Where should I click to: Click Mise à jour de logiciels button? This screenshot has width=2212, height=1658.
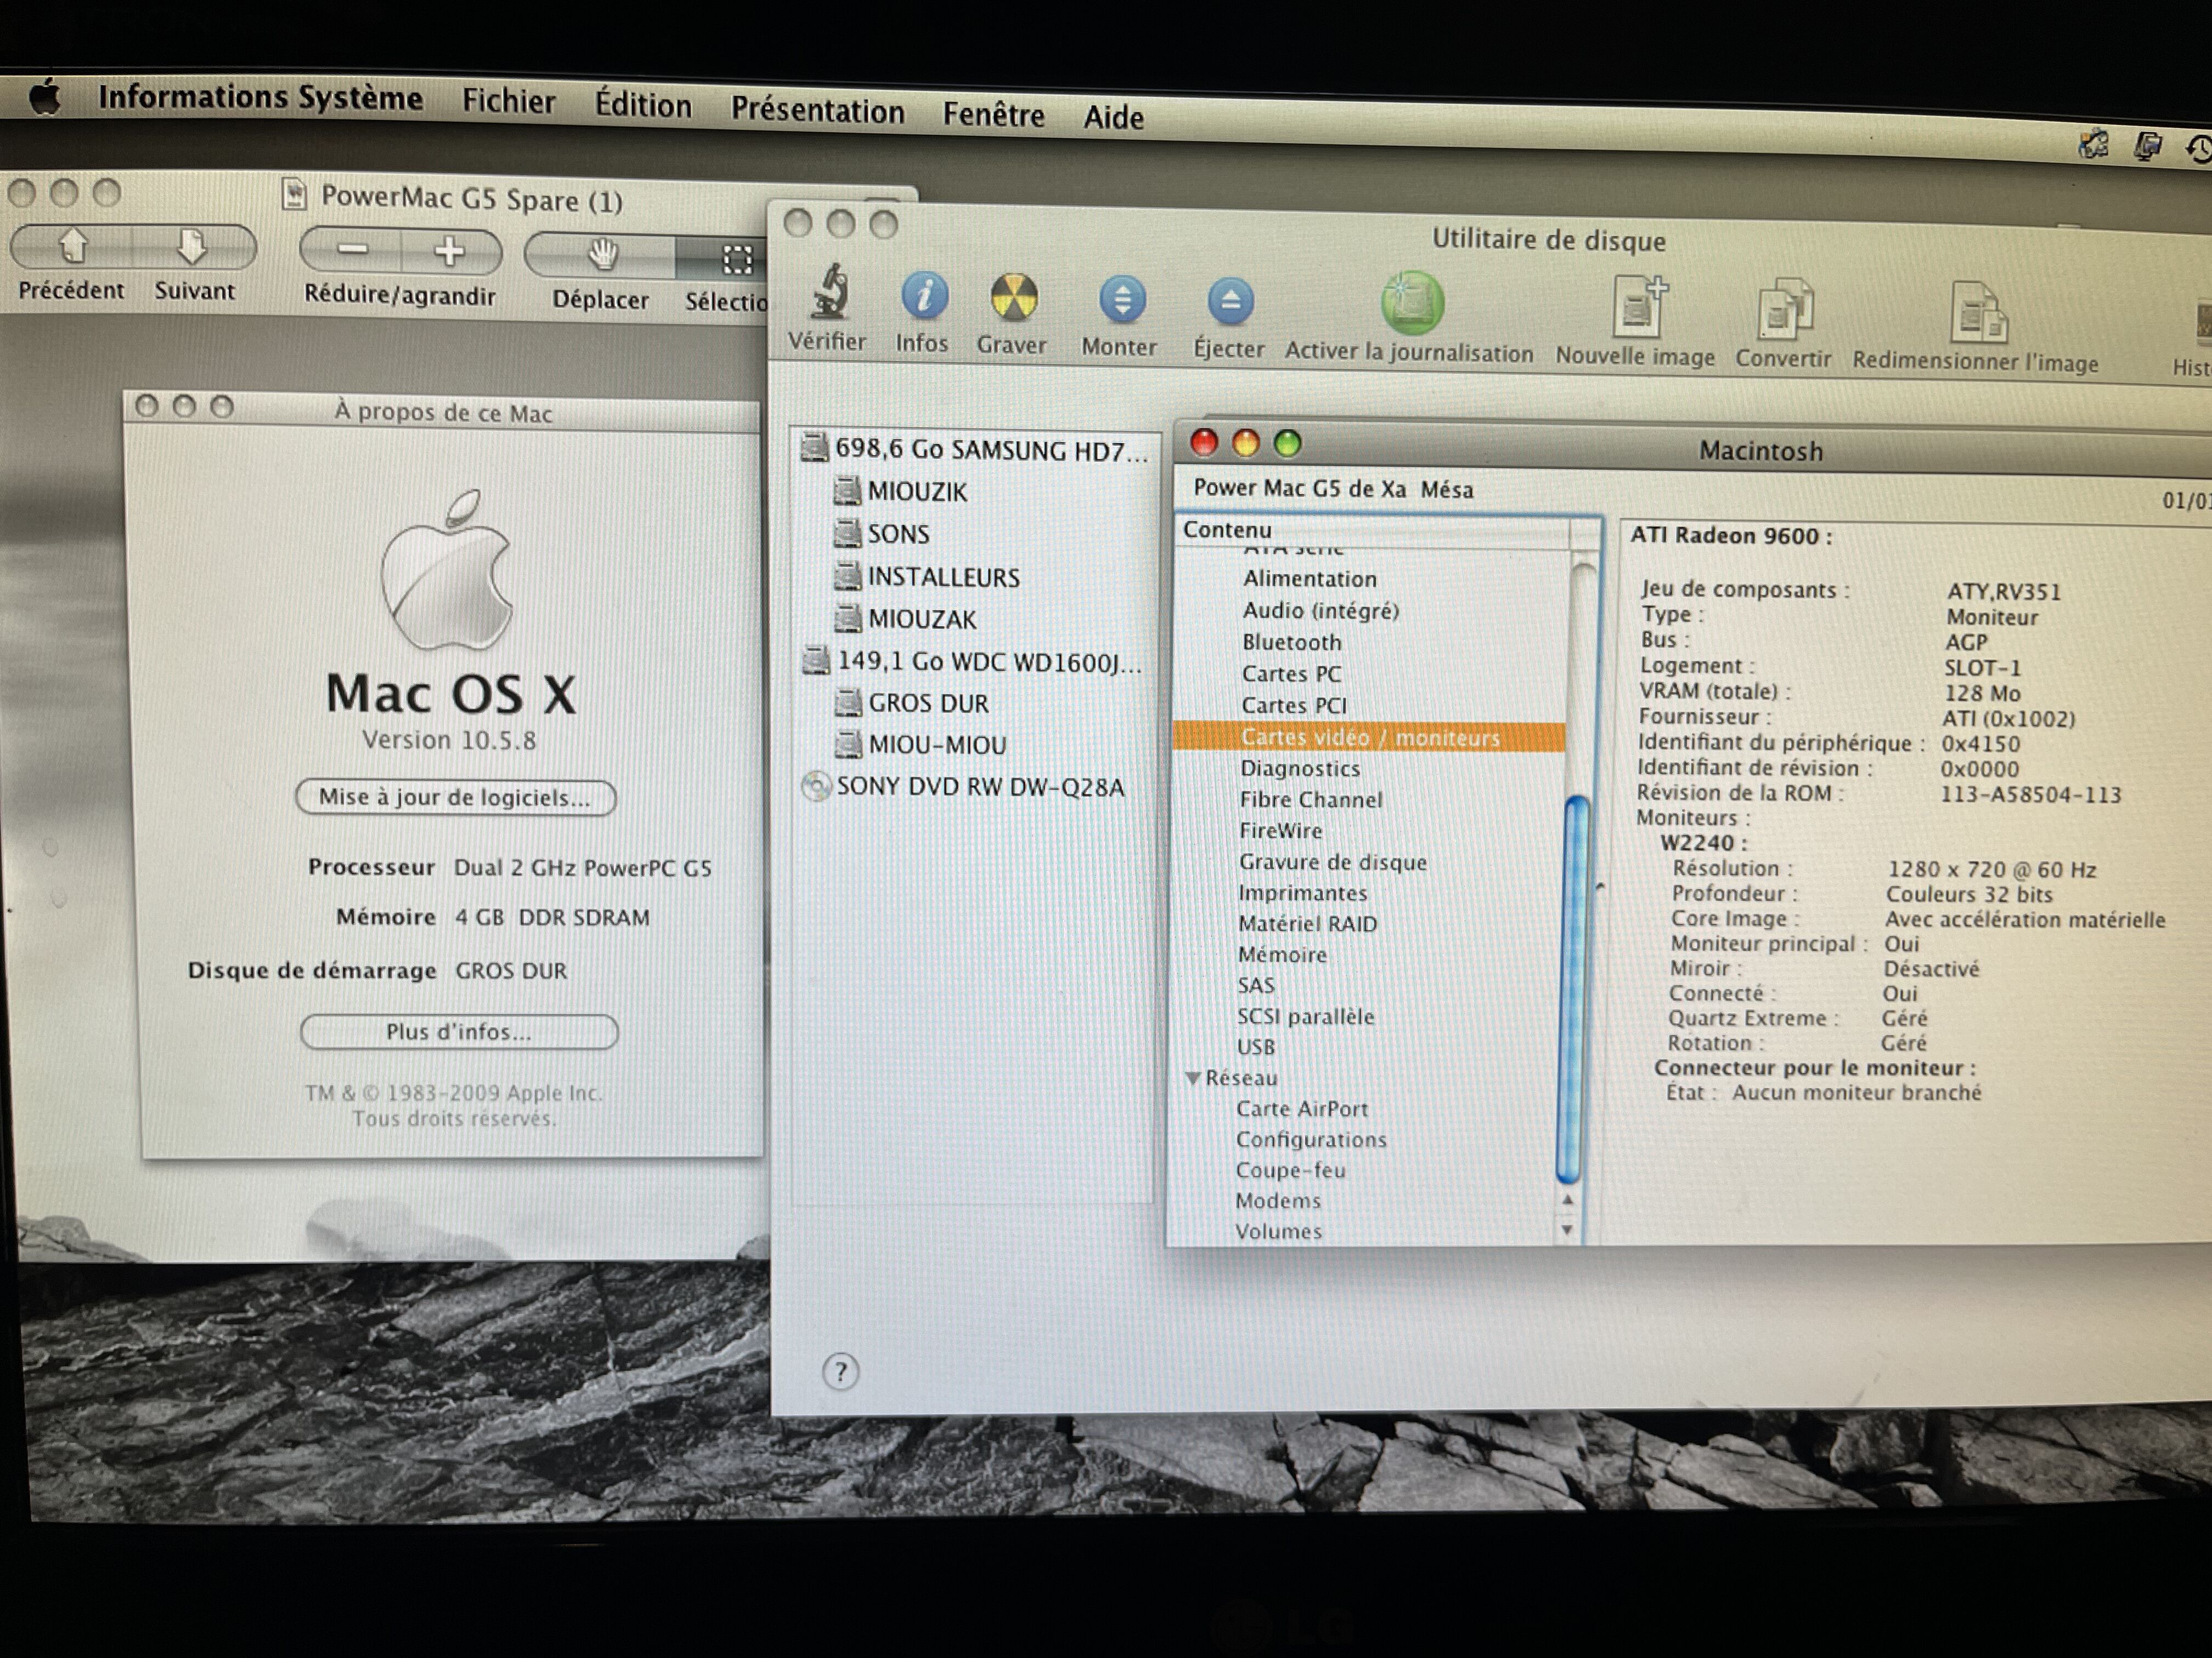[455, 798]
